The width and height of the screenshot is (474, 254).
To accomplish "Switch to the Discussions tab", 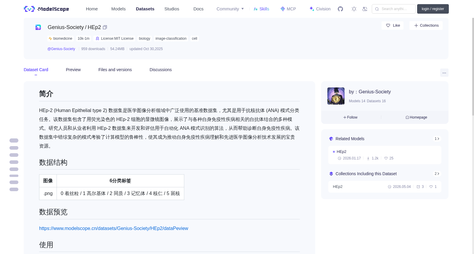I will pos(161,70).
